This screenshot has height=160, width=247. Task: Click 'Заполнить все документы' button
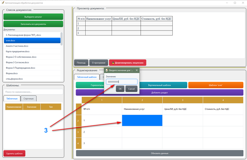coord(33,24)
